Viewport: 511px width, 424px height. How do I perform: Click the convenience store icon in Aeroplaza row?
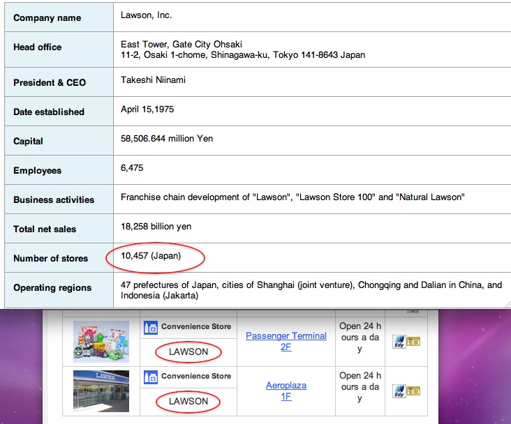pyautogui.click(x=151, y=377)
